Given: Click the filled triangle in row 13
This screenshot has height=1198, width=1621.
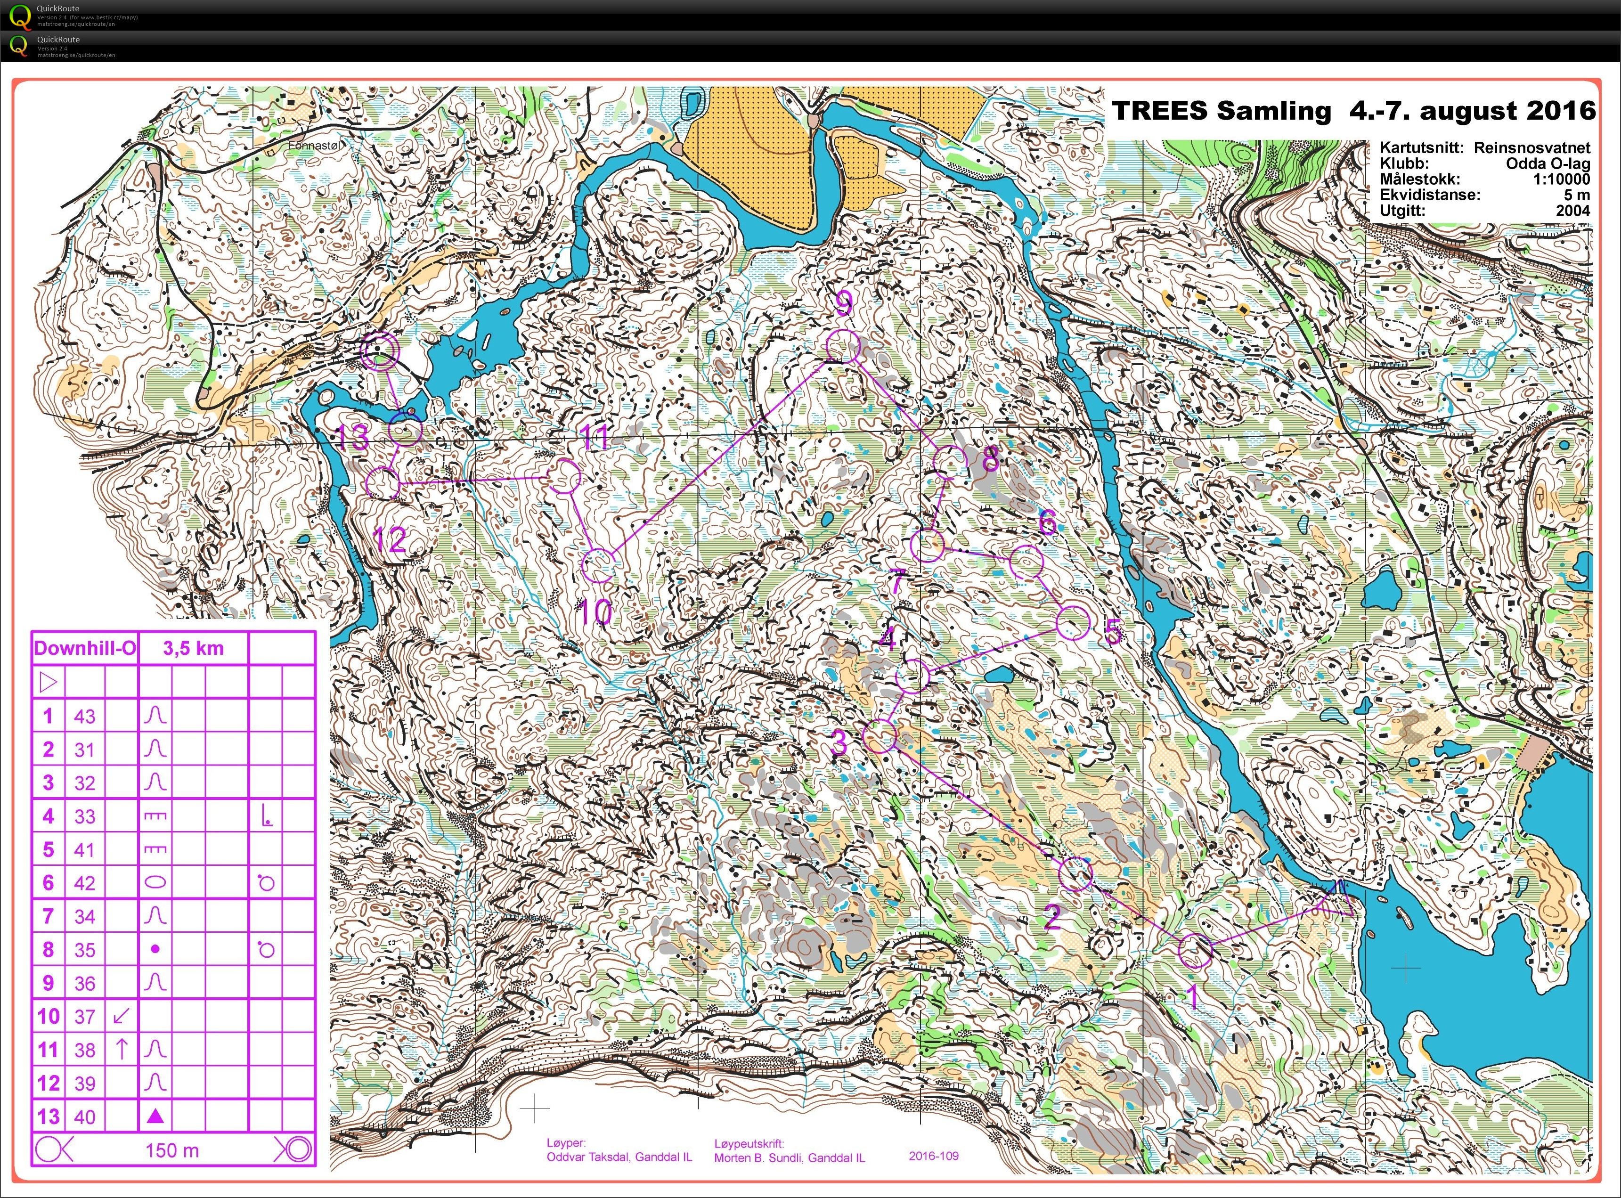Looking at the screenshot, I should pyautogui.click(x=155, y=1116).
